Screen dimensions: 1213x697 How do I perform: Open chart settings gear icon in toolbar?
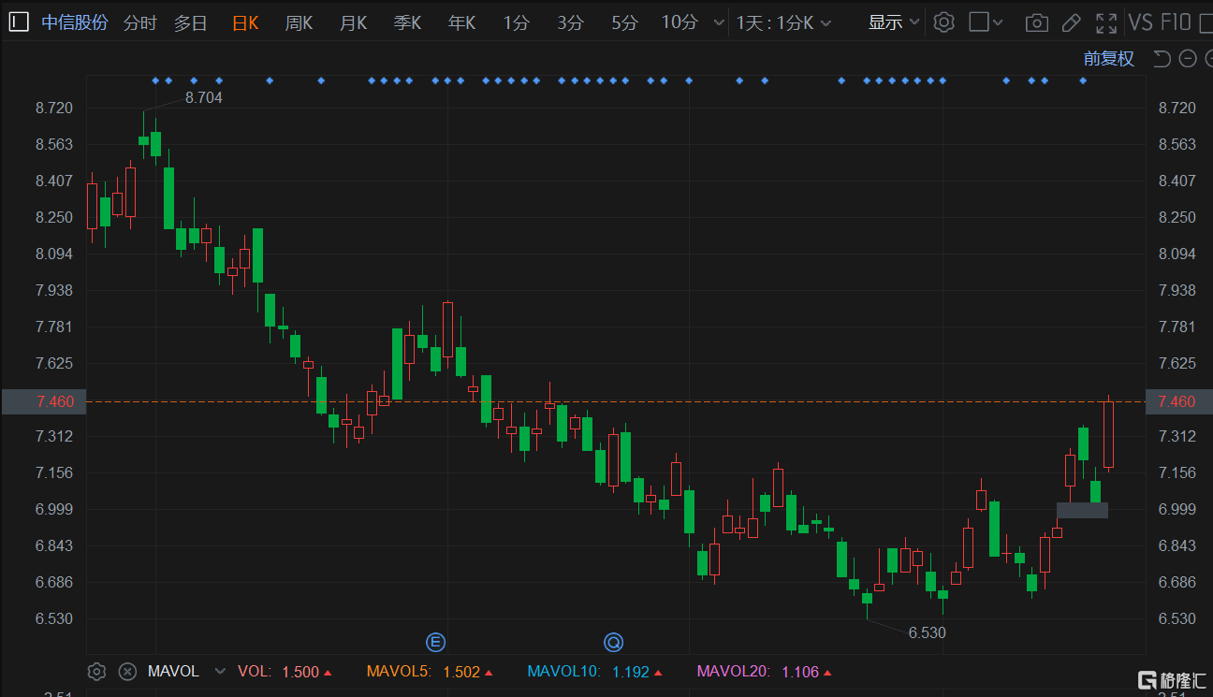tap(944, 22)
